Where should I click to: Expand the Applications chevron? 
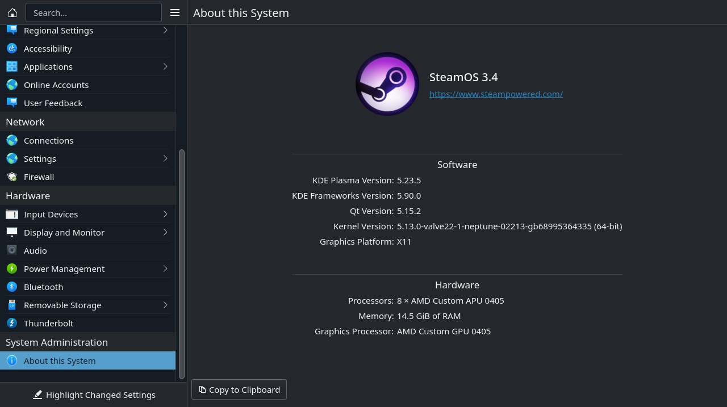click(x=165, y=66)
